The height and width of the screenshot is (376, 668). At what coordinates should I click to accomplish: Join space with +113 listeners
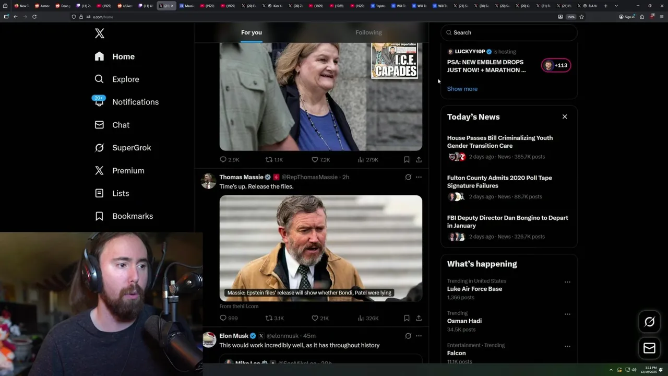coord(556,65)
